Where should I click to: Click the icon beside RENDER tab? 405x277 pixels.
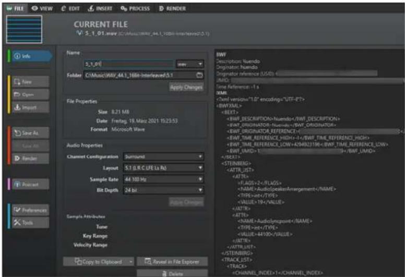click(161, 8)
